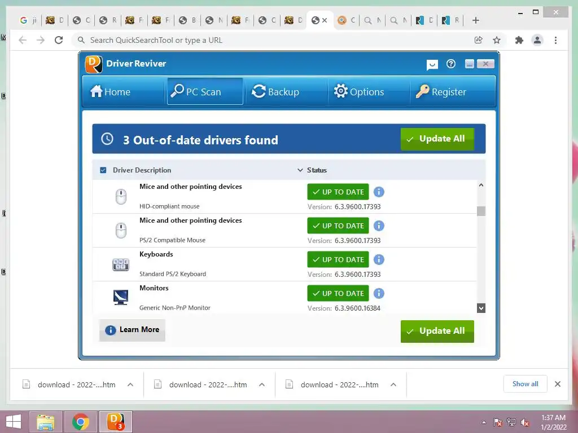Viewport: 578px width, 433px height.
Task: Move the driver list down with the bottom scrollbar arrow
Action: tap(481, 308)
